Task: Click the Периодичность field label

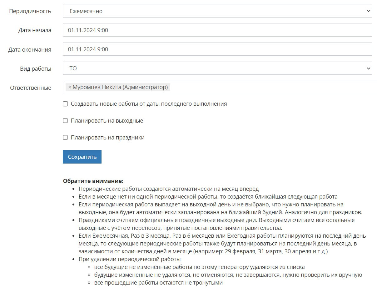Action: tap(30, 12)
